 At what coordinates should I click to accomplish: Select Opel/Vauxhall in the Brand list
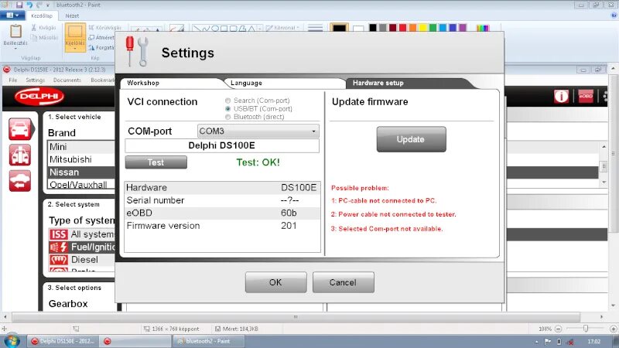81,184
